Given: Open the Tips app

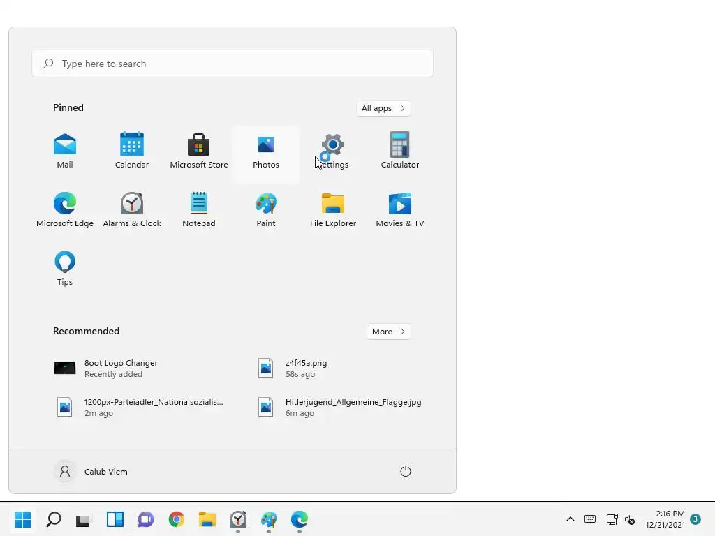Looking at the screenshot, I should point(65,269).
